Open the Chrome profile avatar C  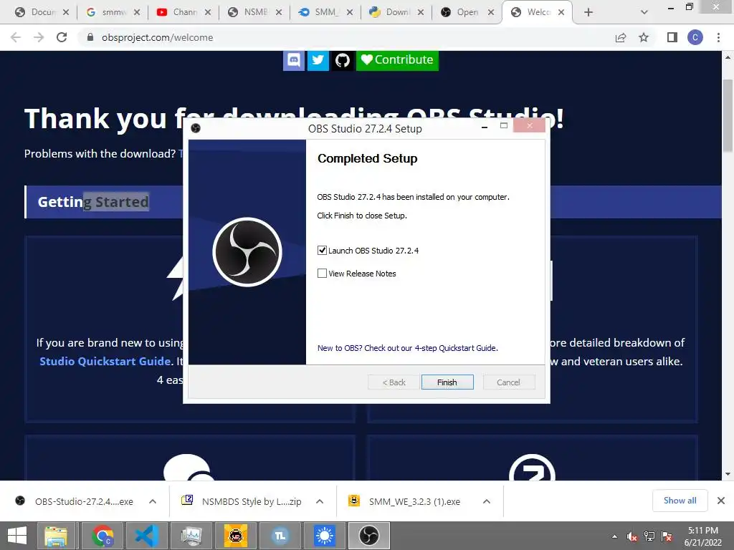click(x=695, y=37)
